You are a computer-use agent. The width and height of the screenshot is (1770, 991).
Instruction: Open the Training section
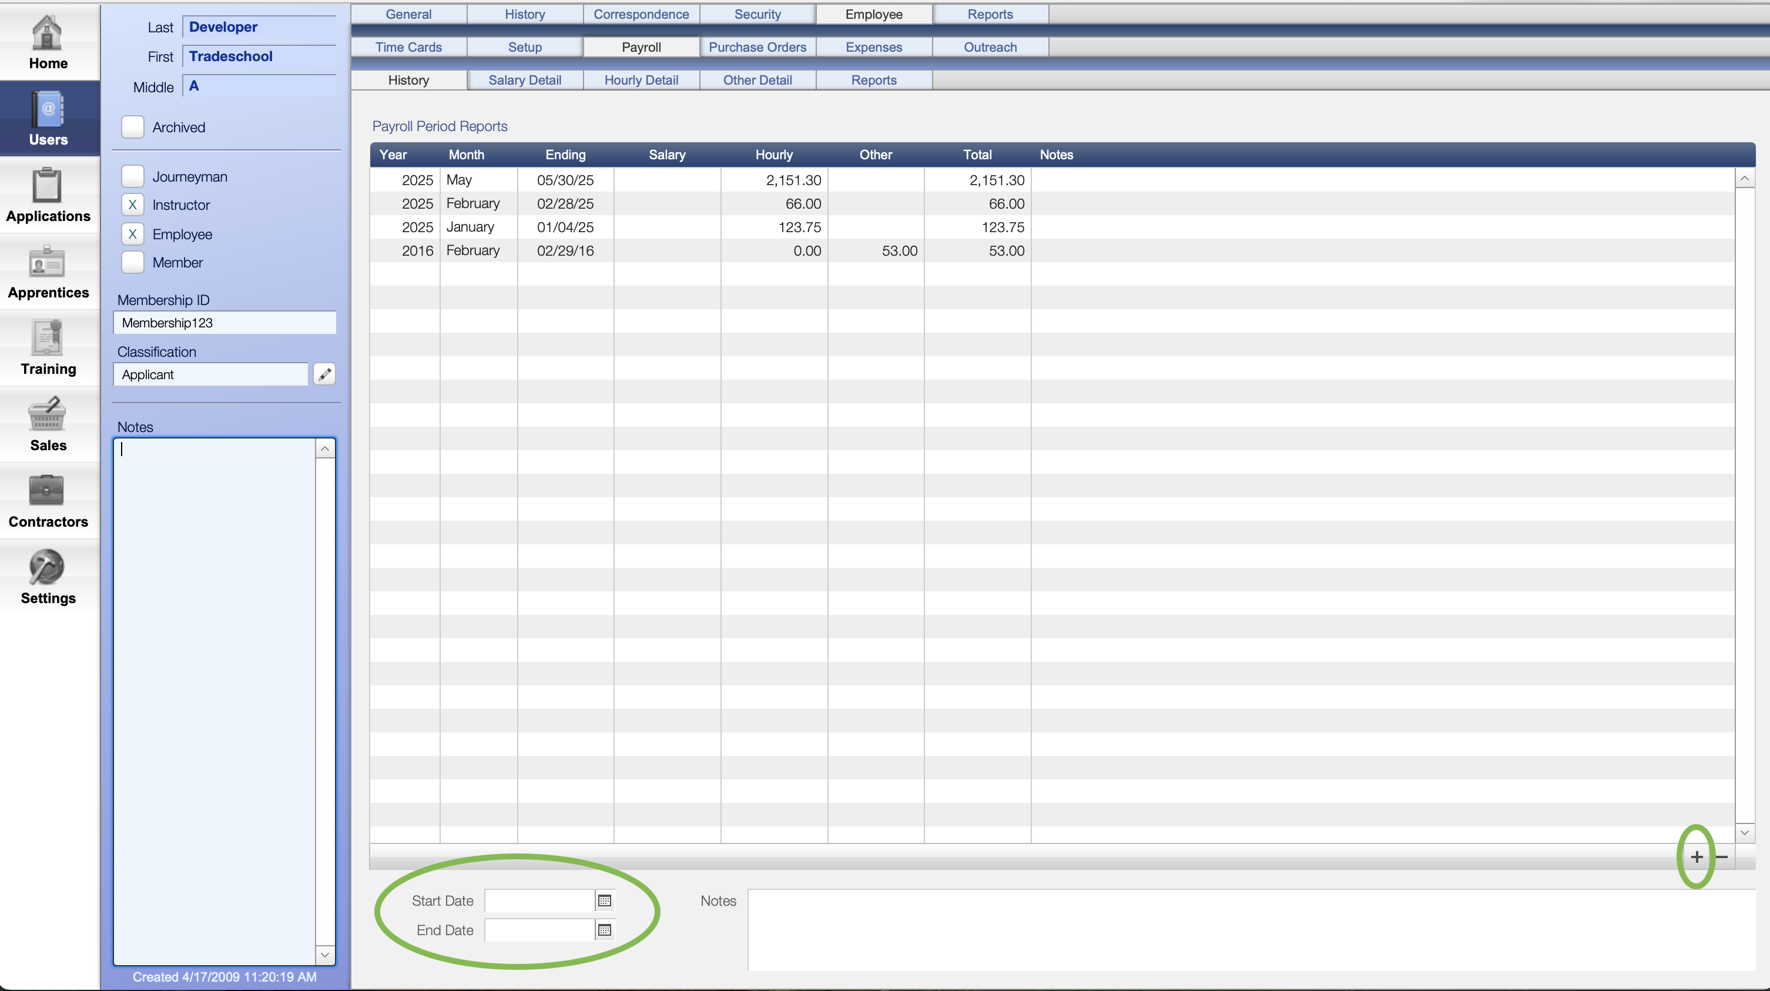(x=48, y=348)
